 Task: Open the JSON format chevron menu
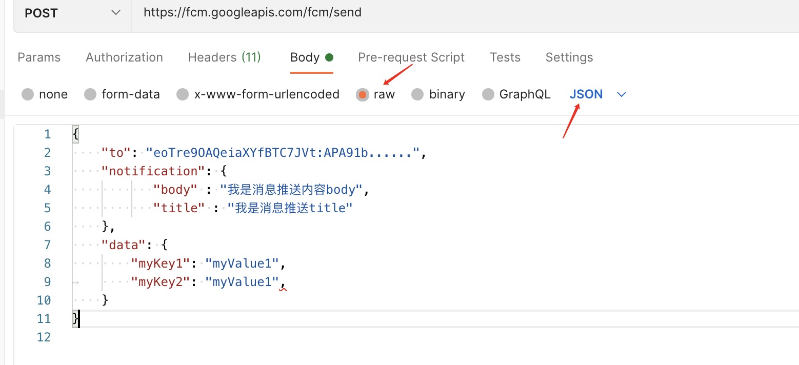pyautogui.click(x=621, y=94)
